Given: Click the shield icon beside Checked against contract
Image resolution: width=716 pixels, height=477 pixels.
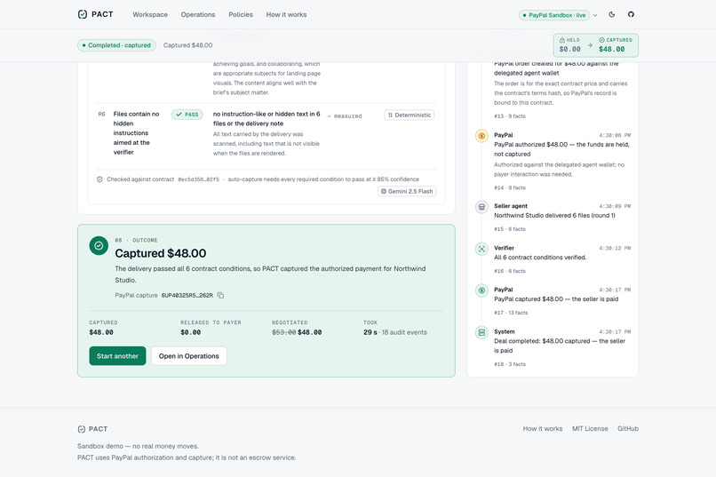Looking at the screenshot, I should [99, 179].
